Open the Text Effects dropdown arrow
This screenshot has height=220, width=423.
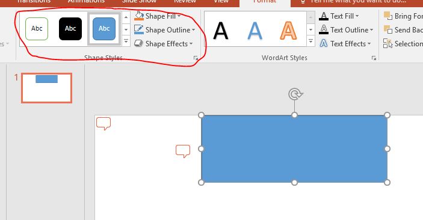click(x=369, y=44)
